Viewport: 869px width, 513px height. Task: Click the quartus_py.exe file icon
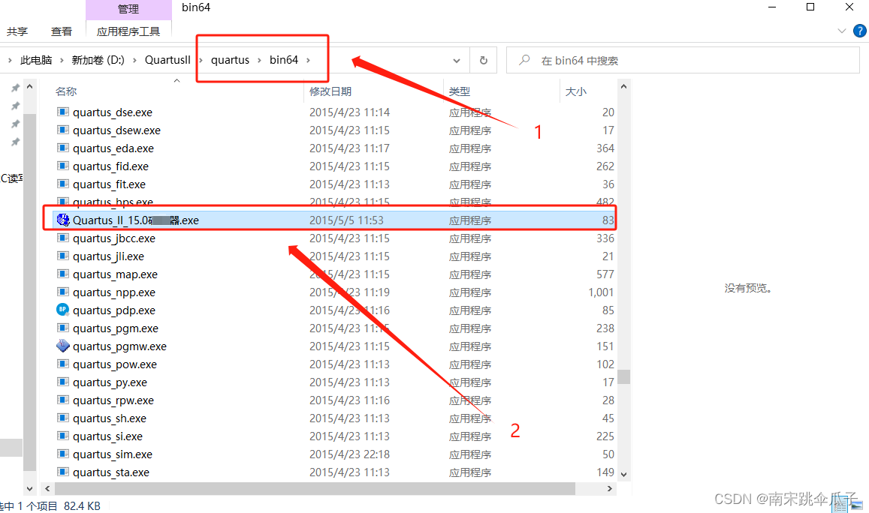(63, 382)
